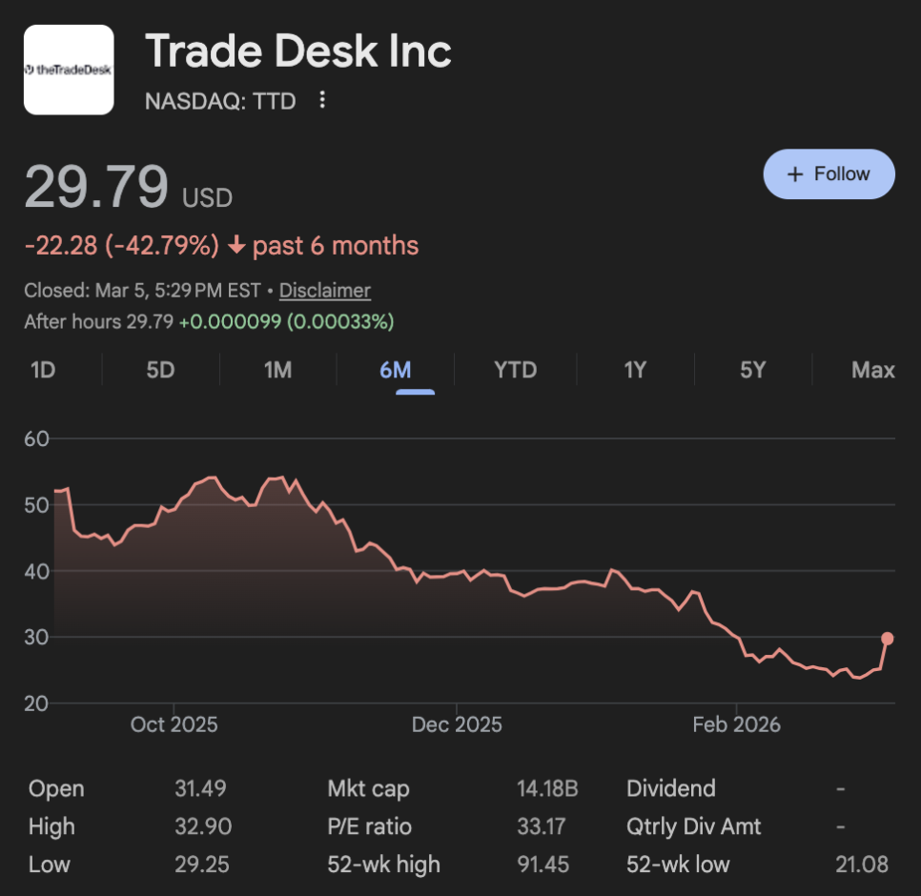The width and height of the screenshot is (921, 896).
Task: Open the Disclaimer link
Action: pyautogui.click(x=324, y=291)
